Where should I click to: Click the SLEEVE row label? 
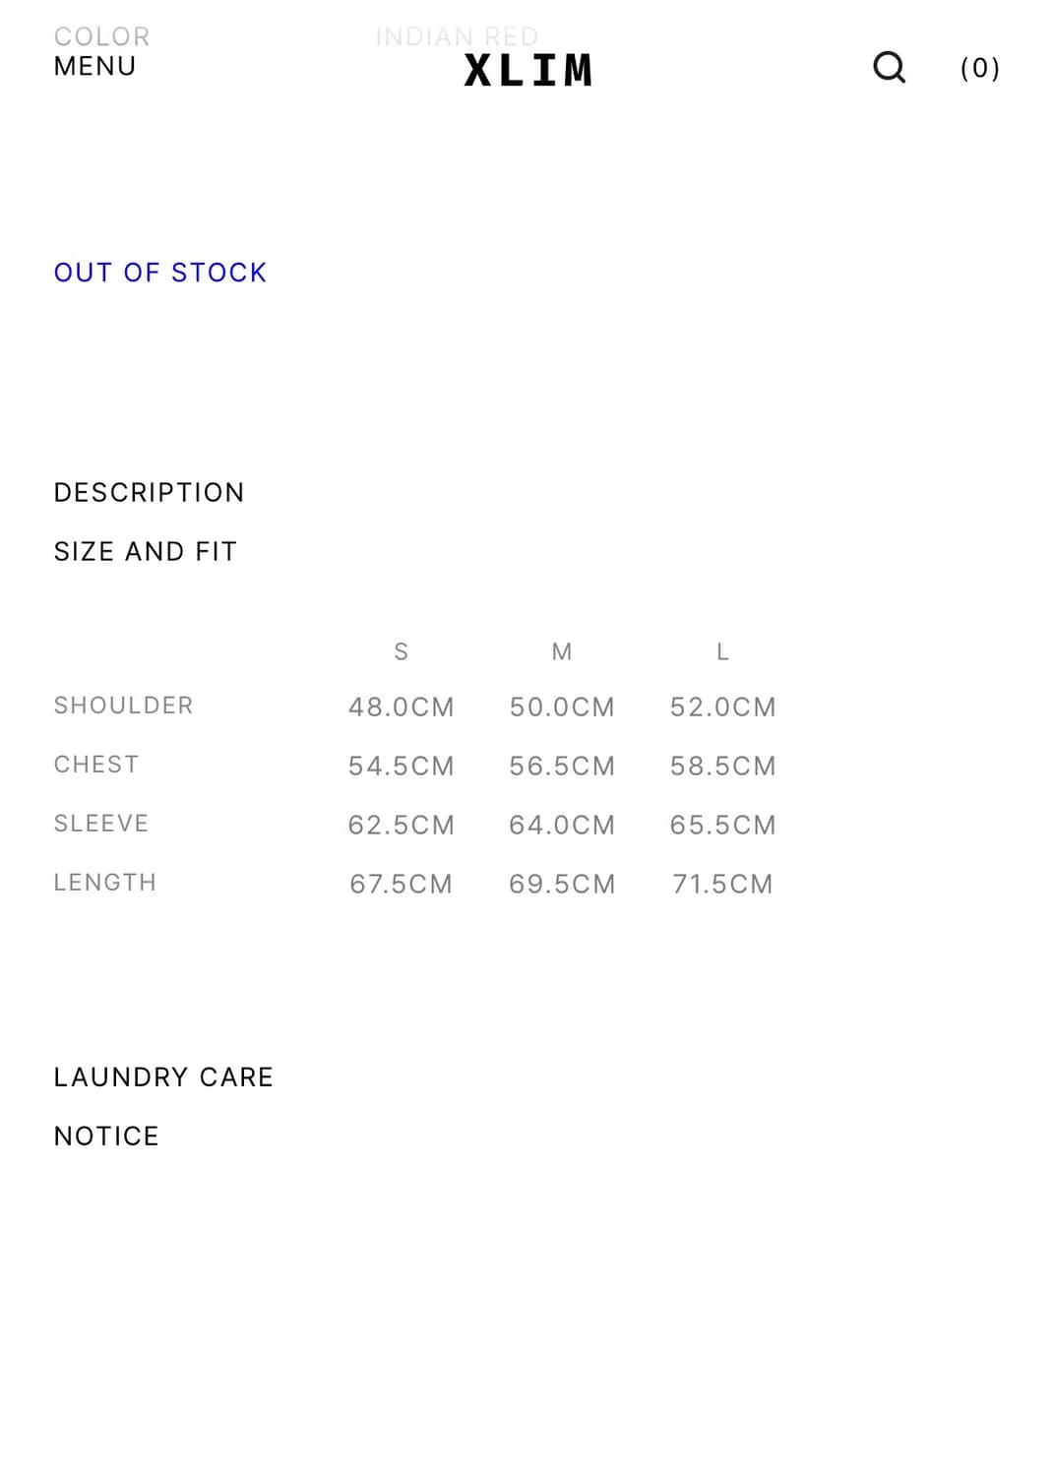coord(101,824)
